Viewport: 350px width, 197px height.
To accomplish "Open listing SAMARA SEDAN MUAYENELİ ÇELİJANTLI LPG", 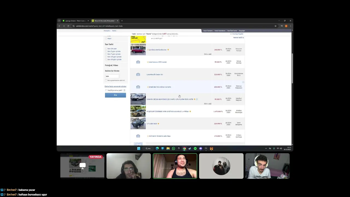I will 170,99.
